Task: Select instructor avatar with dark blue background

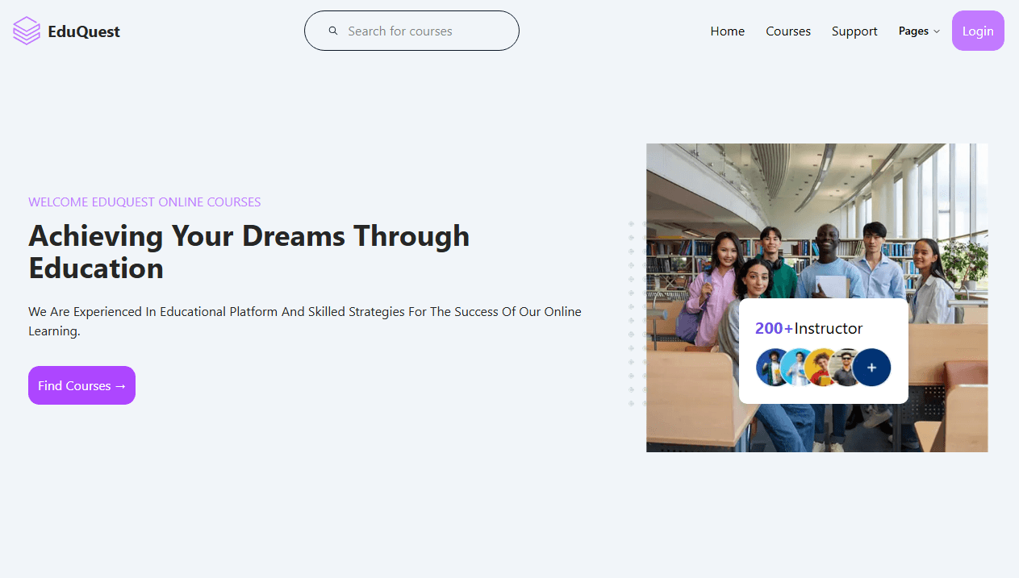Action: coord(772,368)
